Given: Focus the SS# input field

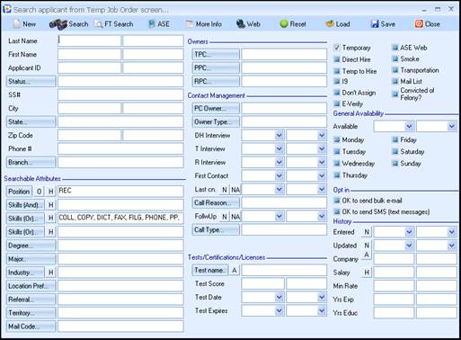Looking at the screenshot, I should pyautogui.click(x=120, y=94).
